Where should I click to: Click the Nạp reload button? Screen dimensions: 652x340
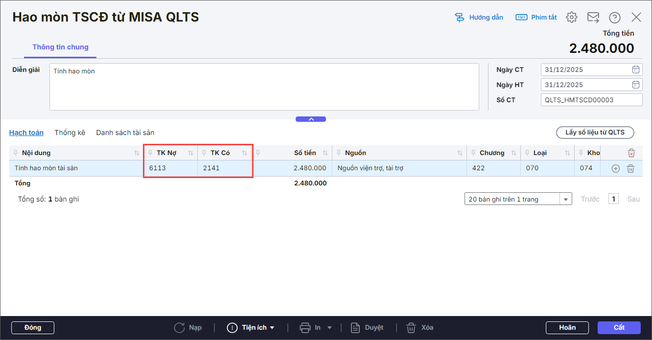click(x=188, y=328)
